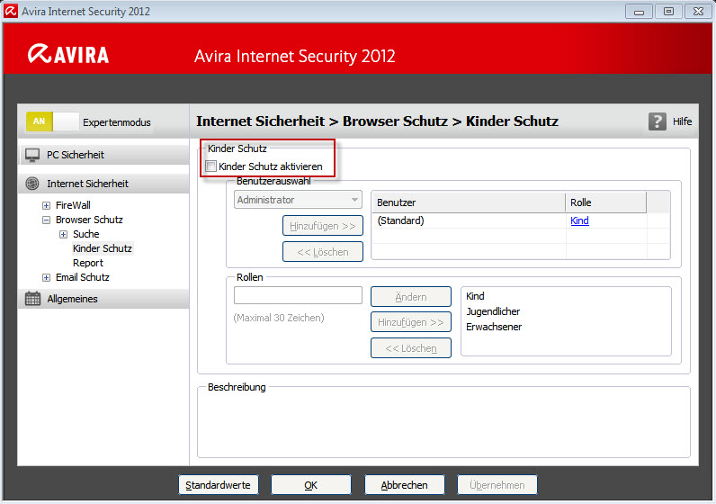This screenshot has height=504, width=716.
Task: Select the PC Sicherheit section
Action: pyautogui.click(x=103, y=155)
